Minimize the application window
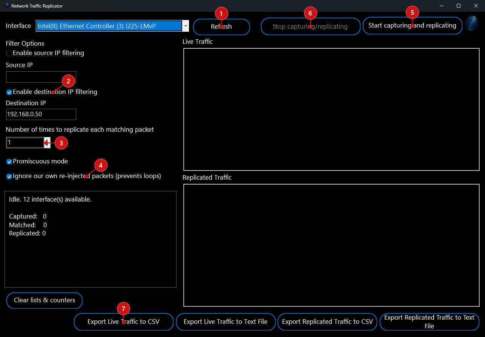 click(x=441, y=6)
